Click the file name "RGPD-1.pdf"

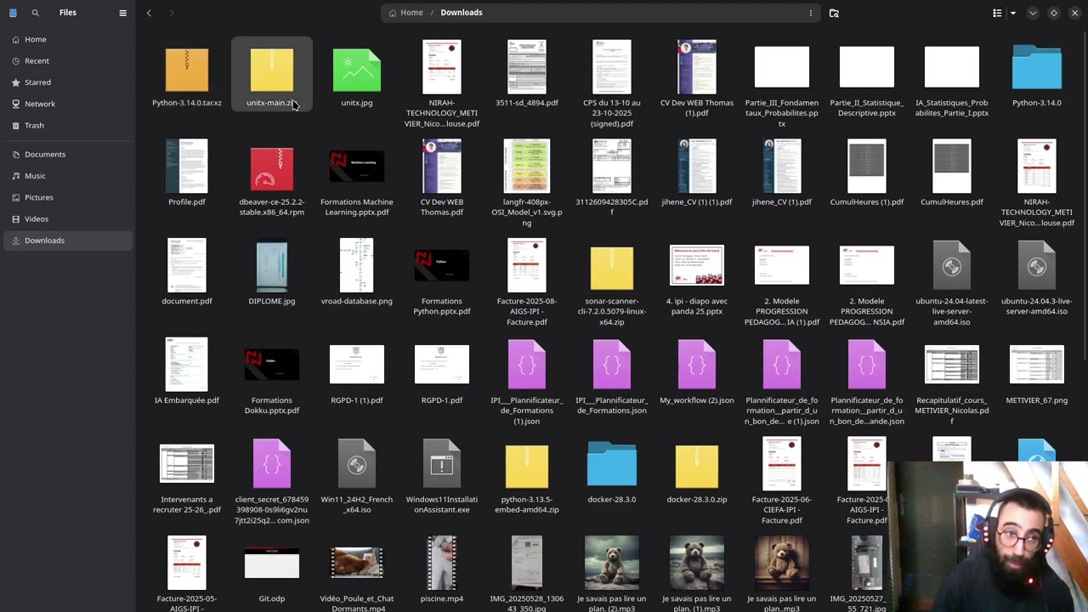click(x=442, y=400)
